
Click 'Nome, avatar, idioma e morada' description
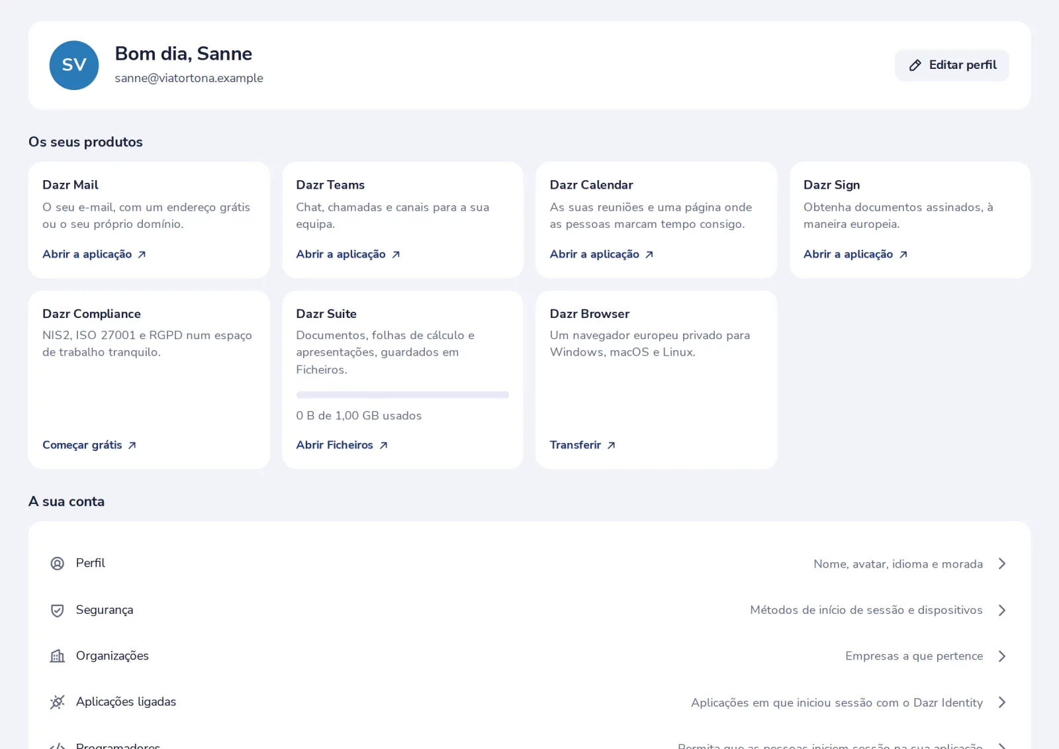(898, 564)
